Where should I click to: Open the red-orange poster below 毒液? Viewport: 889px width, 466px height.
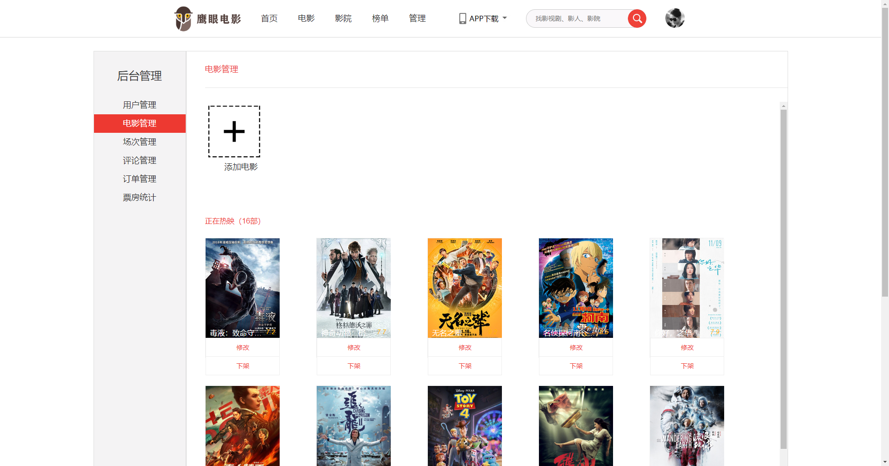[243, 426]
